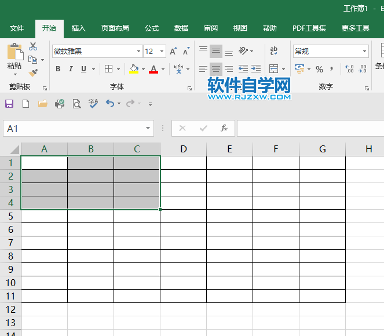Viewport: 384px width, 336px height.
Task: Click the Borders grid icon
Action: pos(108,69)
